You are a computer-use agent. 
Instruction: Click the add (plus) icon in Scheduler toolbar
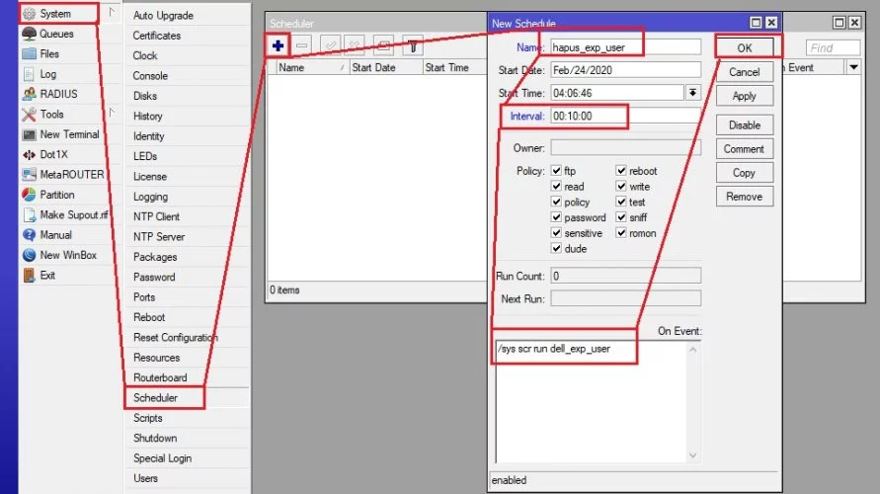278,46
